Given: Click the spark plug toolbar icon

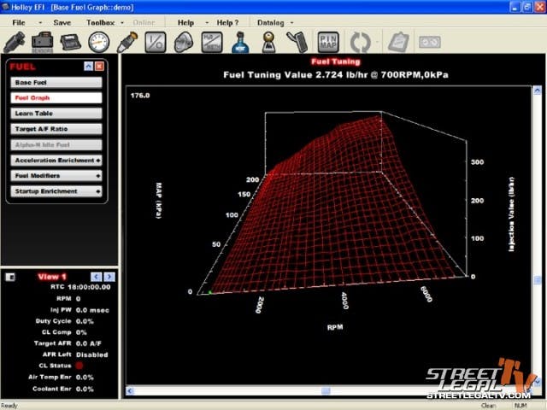Looking at the screenshot, I should [x=15, y=41].
